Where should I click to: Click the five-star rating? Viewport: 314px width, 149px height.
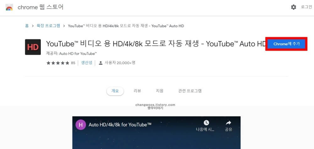pos(58,63)
